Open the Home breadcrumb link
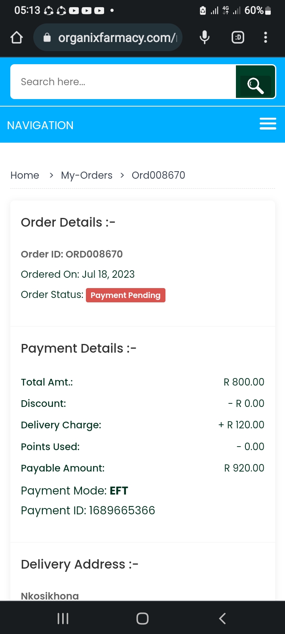The width and height of the screenshot is (285, 634). [25, 175]
